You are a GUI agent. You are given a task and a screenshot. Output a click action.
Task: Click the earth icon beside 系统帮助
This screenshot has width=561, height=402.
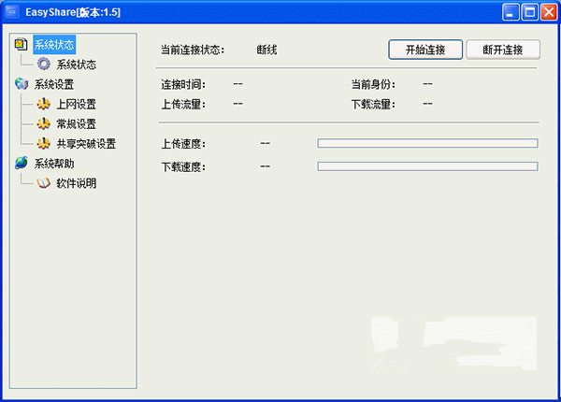tap(22, 163)
